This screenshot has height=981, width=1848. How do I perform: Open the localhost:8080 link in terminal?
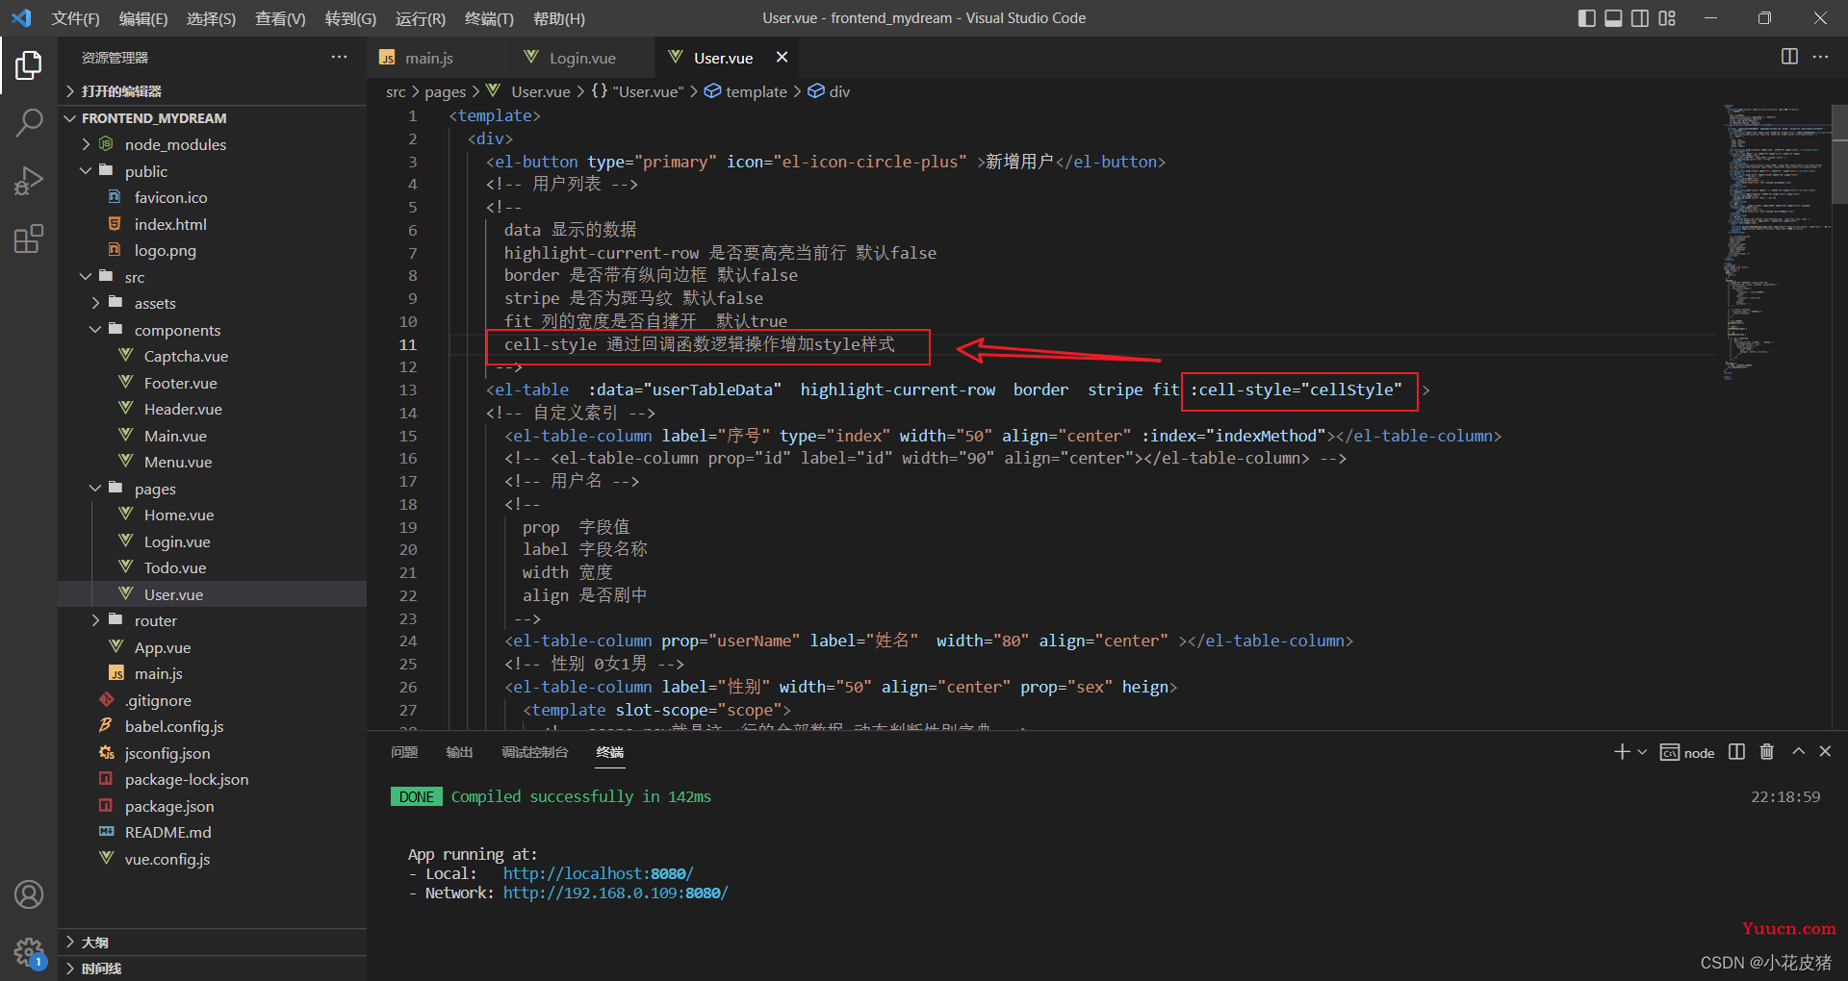pos(597,873)
